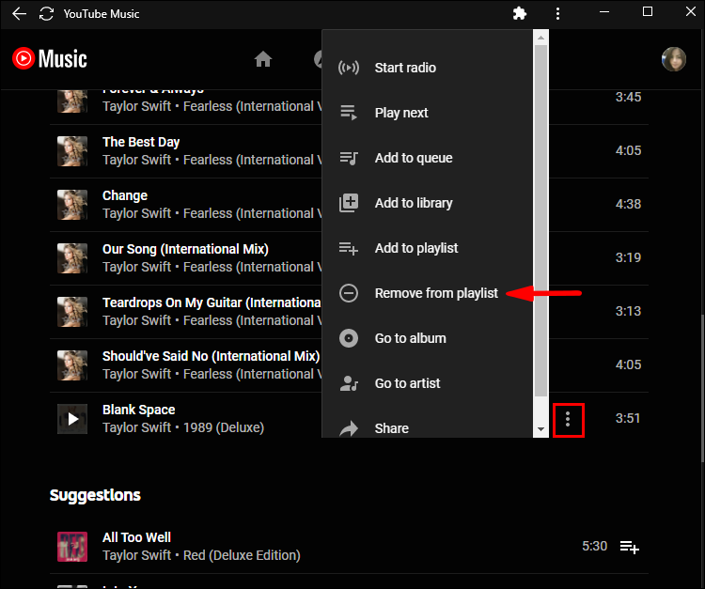The width and height of the screenshot is (705, 589).
Task: Select Go to artist
Action: click(x=427, y=383)
